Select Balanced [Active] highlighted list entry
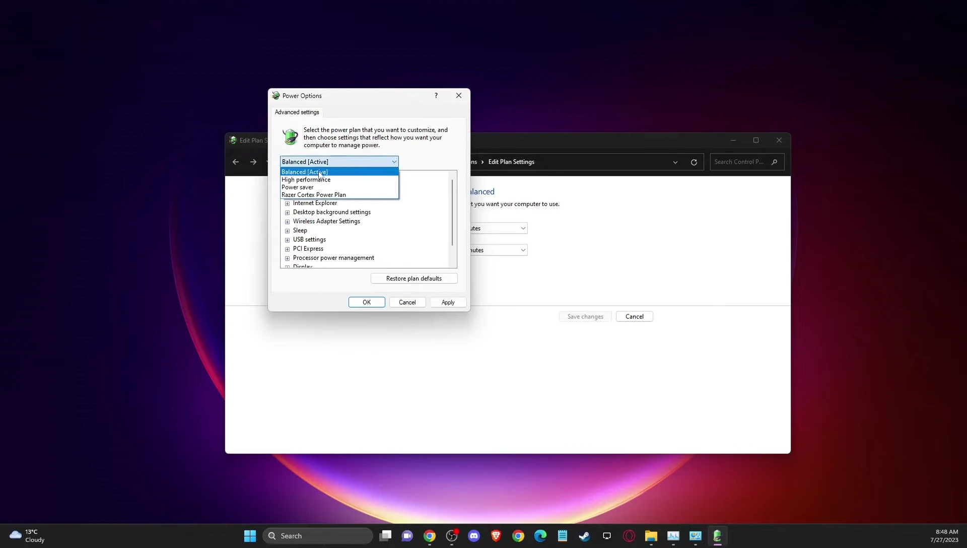The height and width of the screenshot is (548, 967). coord(339,172)
